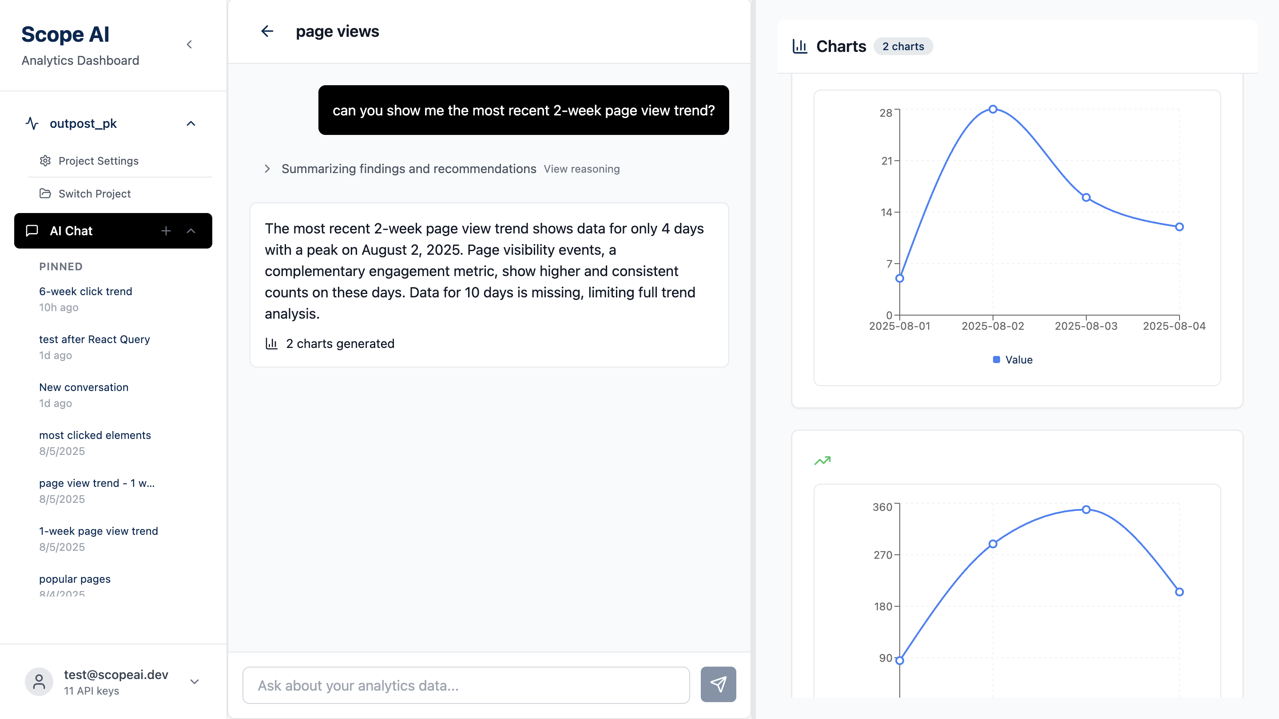Start a new AI Chat with plus icon
Viewport: 1279px width, 719px height.
click(166, 231)
